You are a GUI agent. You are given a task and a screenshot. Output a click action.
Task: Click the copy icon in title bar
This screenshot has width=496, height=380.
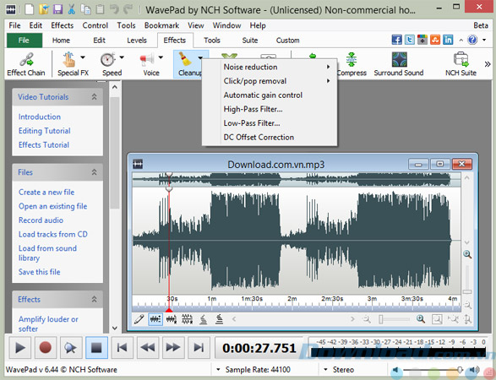click(x=85, y=9)
